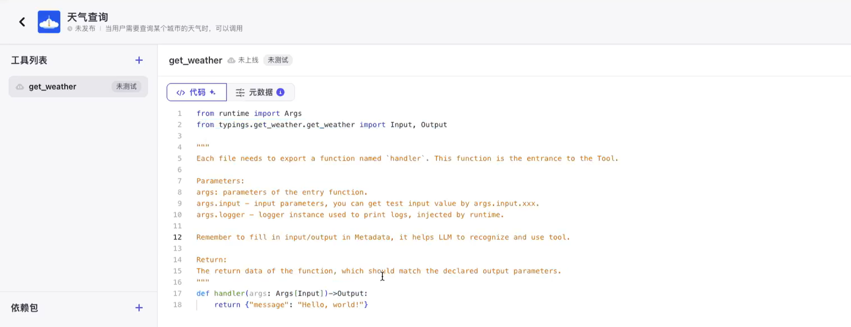851x327 pixels.
Task: Open the 元数据 tab
Action: (x=260, y=92)
